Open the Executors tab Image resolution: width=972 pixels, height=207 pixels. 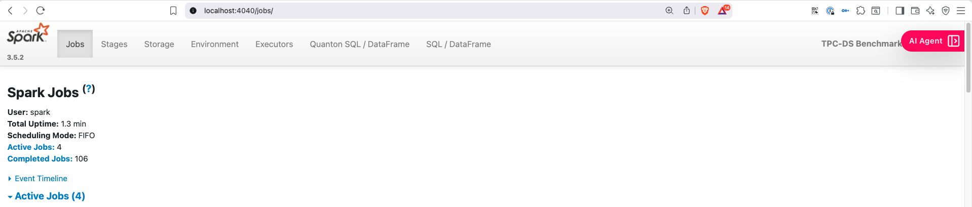[x=274, y=44]
